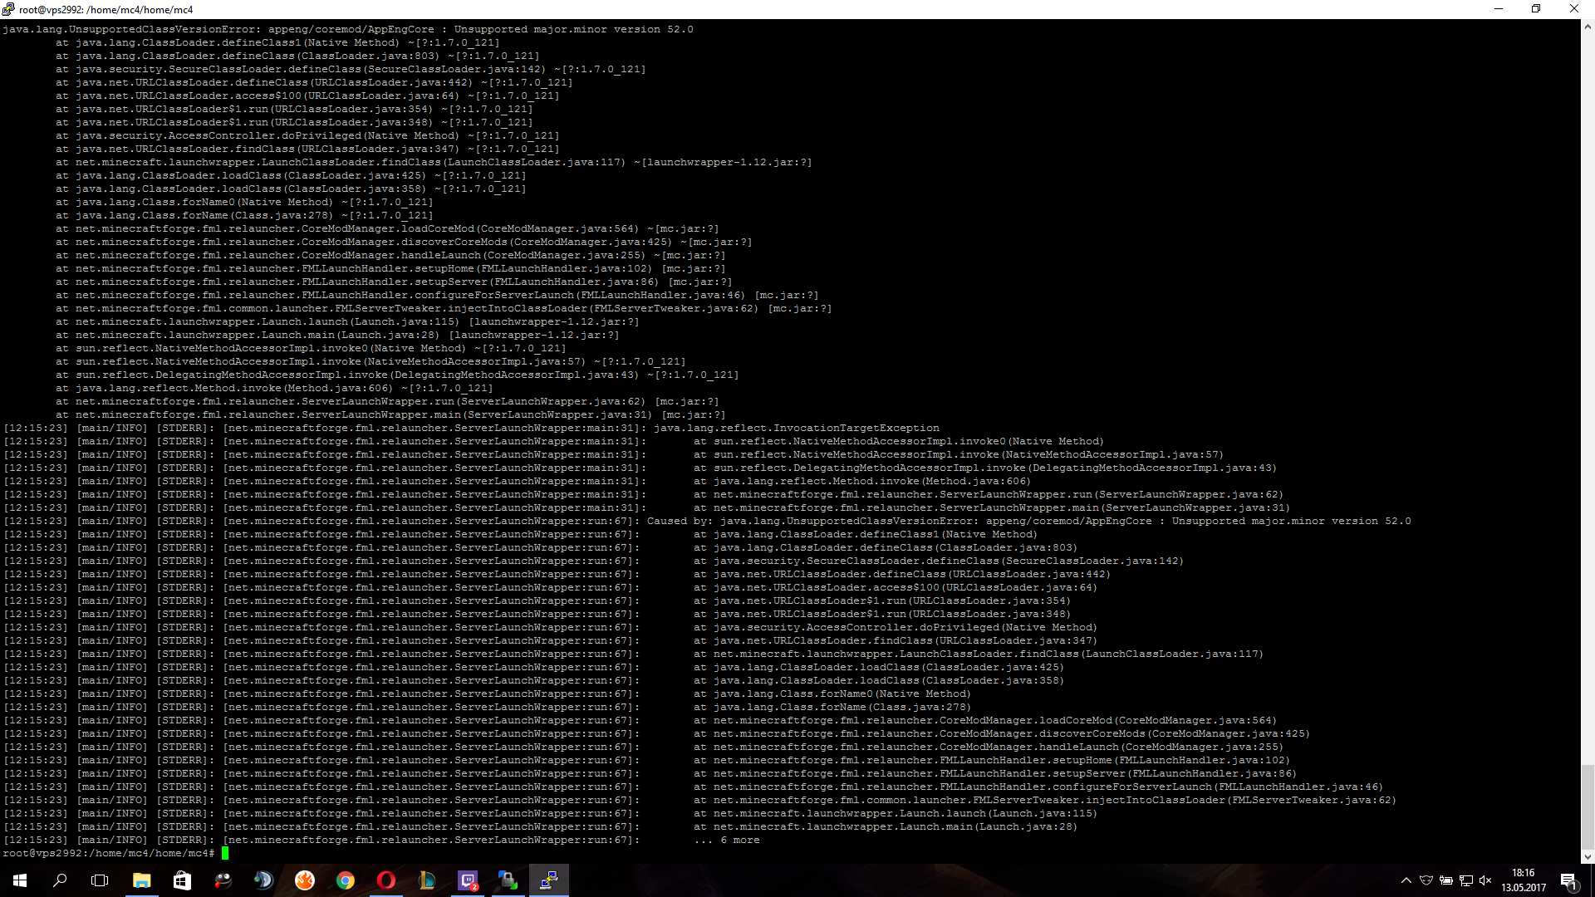The image size is (1595, 897).
Task: Open the Action Center notifications icon
Action: (x=1568, y=880)
